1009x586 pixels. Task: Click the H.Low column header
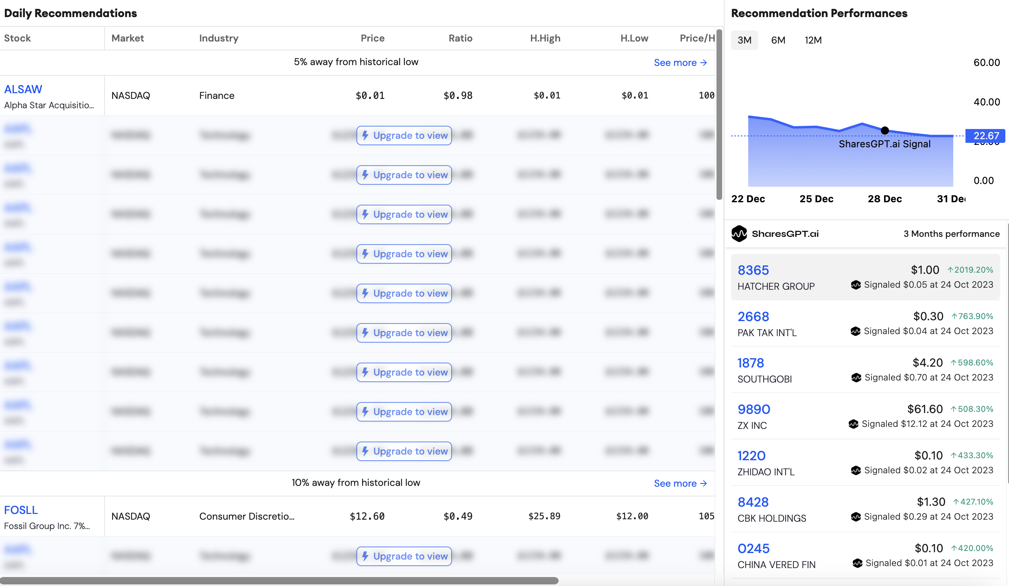click(634, 38)
